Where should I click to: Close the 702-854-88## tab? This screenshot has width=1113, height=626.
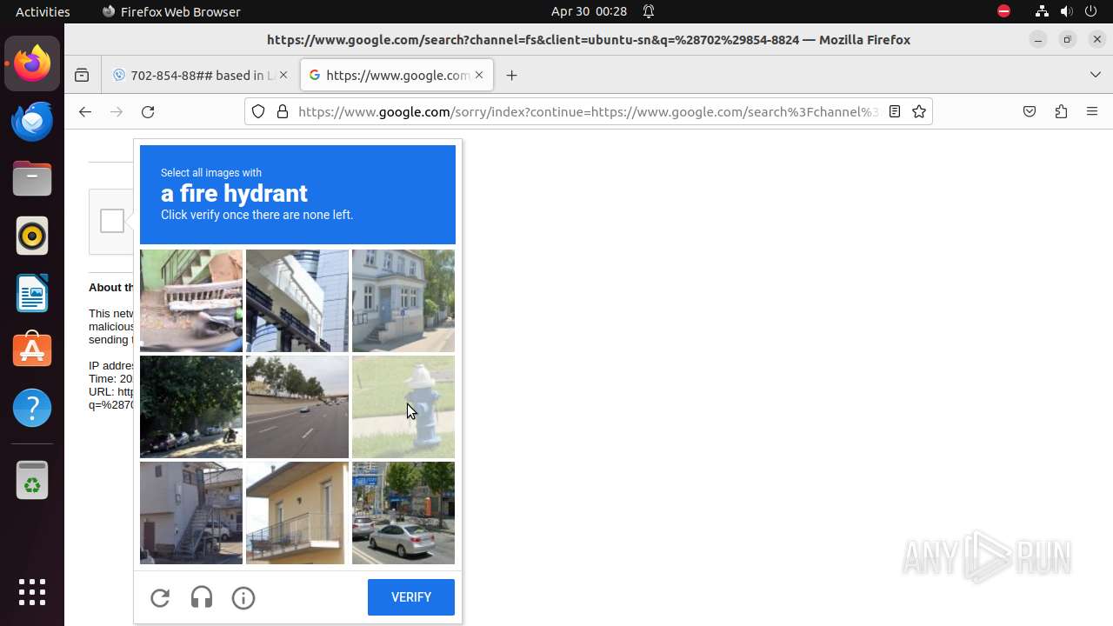(x=283, y=75)
